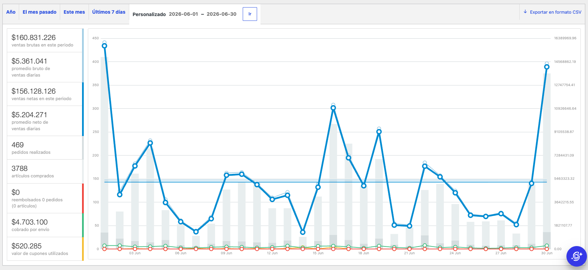Click the x-axis label 30 Jun
The width and height of the screenshot is (588, 270).
[x=547, y=253]
